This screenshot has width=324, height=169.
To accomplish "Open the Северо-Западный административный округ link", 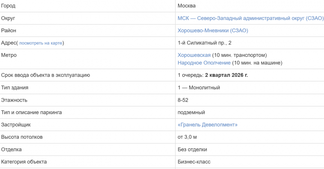I will click(251, 18).
